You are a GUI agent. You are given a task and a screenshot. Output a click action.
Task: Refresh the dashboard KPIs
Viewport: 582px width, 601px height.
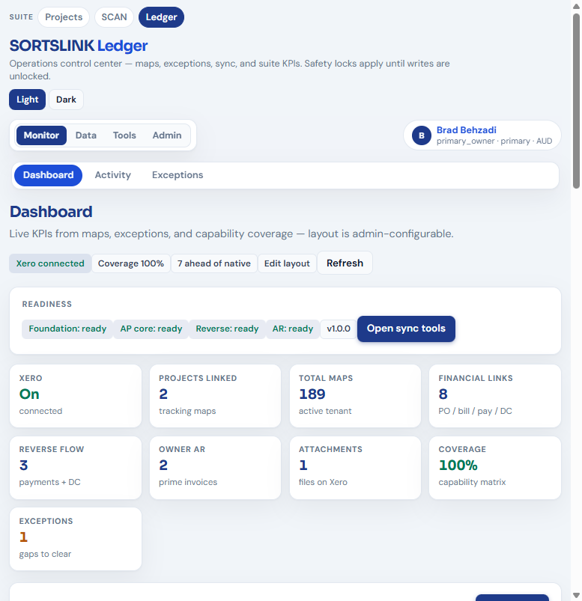[345, 263]
